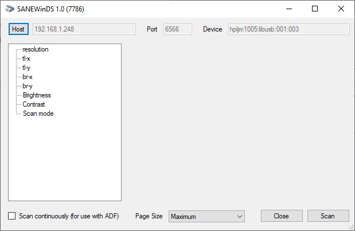Image resolution: width=355 pixels, height=231 pixels.
Task: Open the Brightness setting
Action: click(x=37, y=95)
